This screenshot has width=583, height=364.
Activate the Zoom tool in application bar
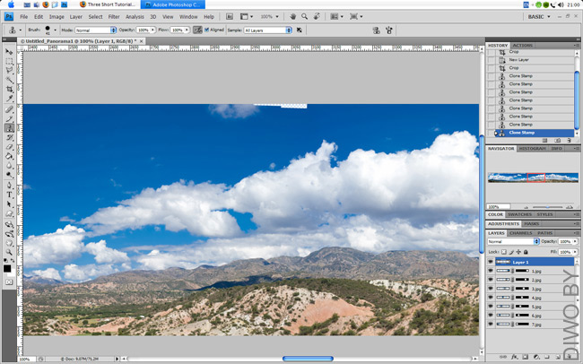click(x=305, y=16)
